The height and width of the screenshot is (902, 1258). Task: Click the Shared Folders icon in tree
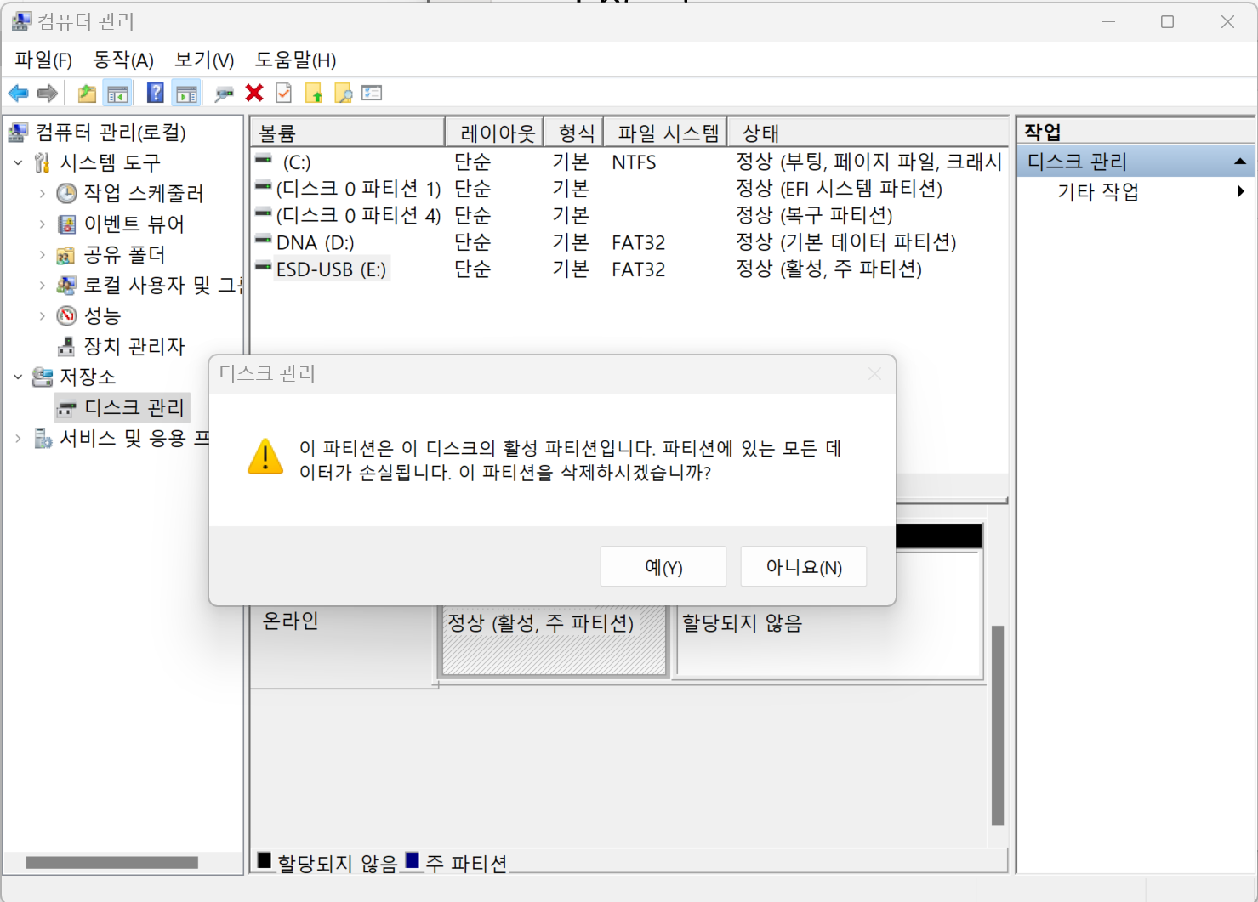pos(65,254)
